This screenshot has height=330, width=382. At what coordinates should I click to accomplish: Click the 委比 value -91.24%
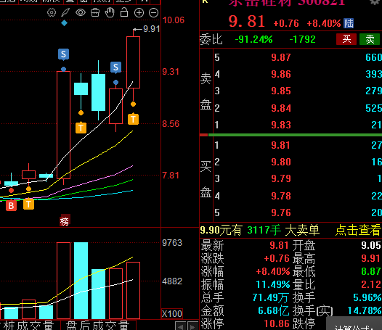(253, 39)
